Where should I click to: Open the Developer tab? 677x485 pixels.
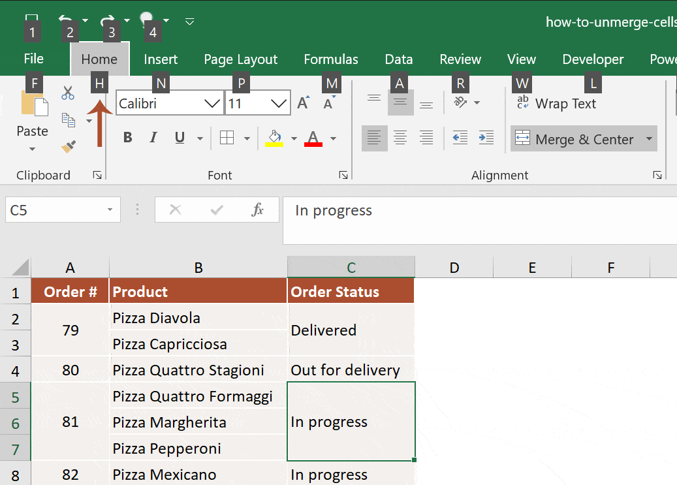pos(593,59)
